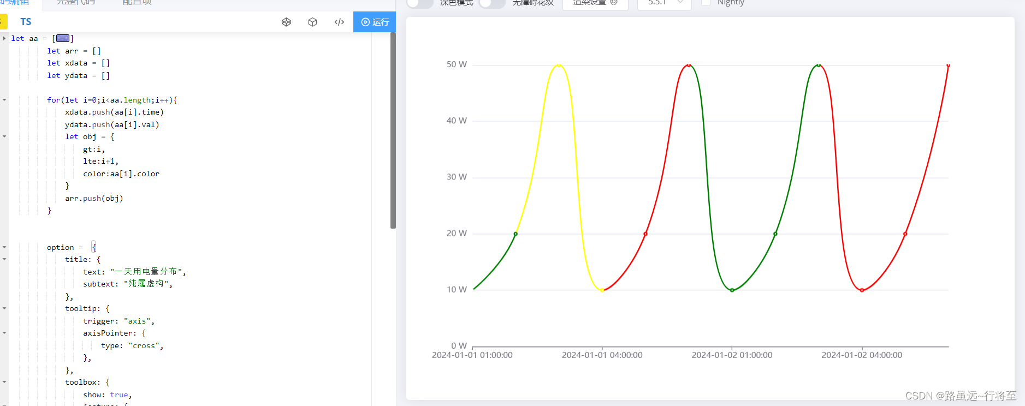
Task: Click the '10 W' y-axis label
Action: 457,289
